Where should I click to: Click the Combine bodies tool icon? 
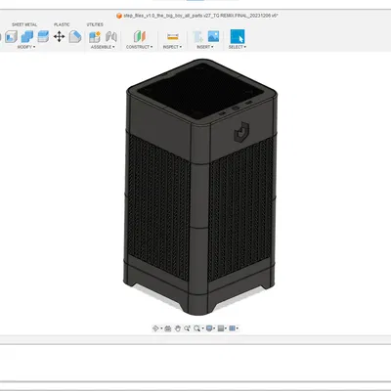point(27,36)
